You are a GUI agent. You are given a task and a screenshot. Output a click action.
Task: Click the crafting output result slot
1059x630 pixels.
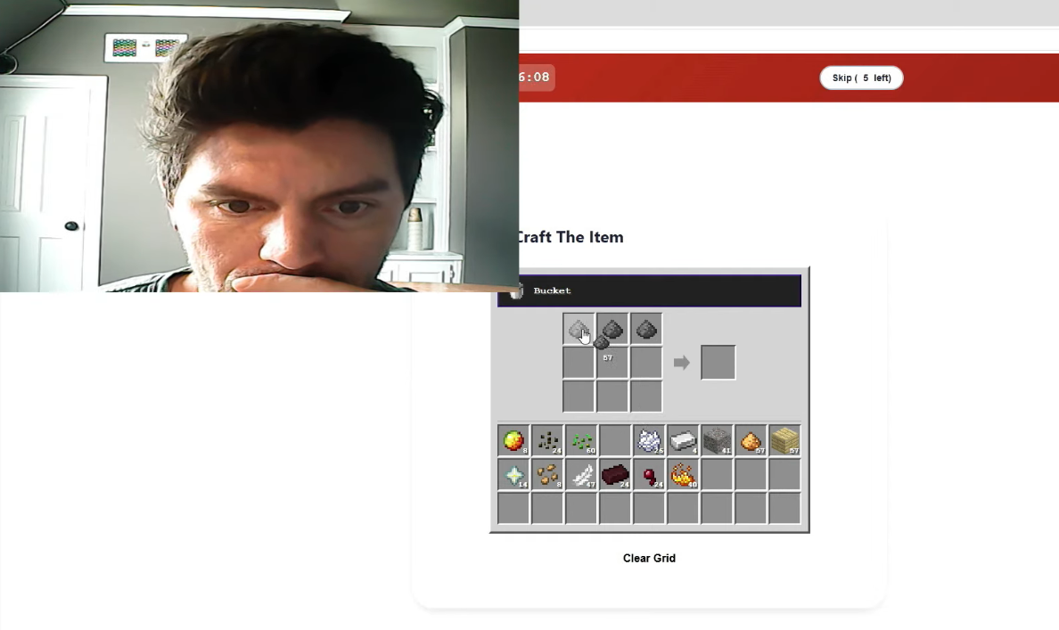coord(718,363)
